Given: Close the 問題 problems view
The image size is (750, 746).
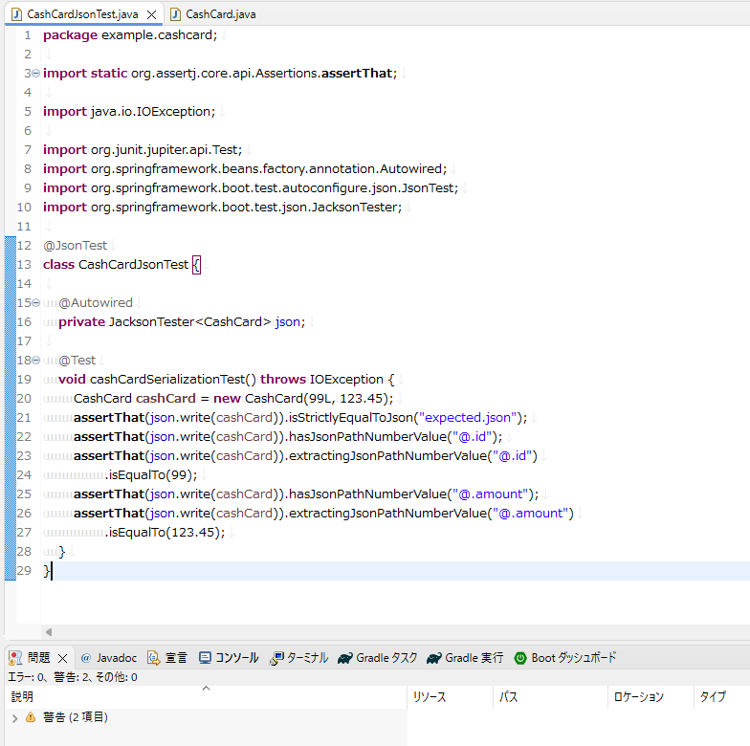Looking at the screenshot, I should point(63,658).
